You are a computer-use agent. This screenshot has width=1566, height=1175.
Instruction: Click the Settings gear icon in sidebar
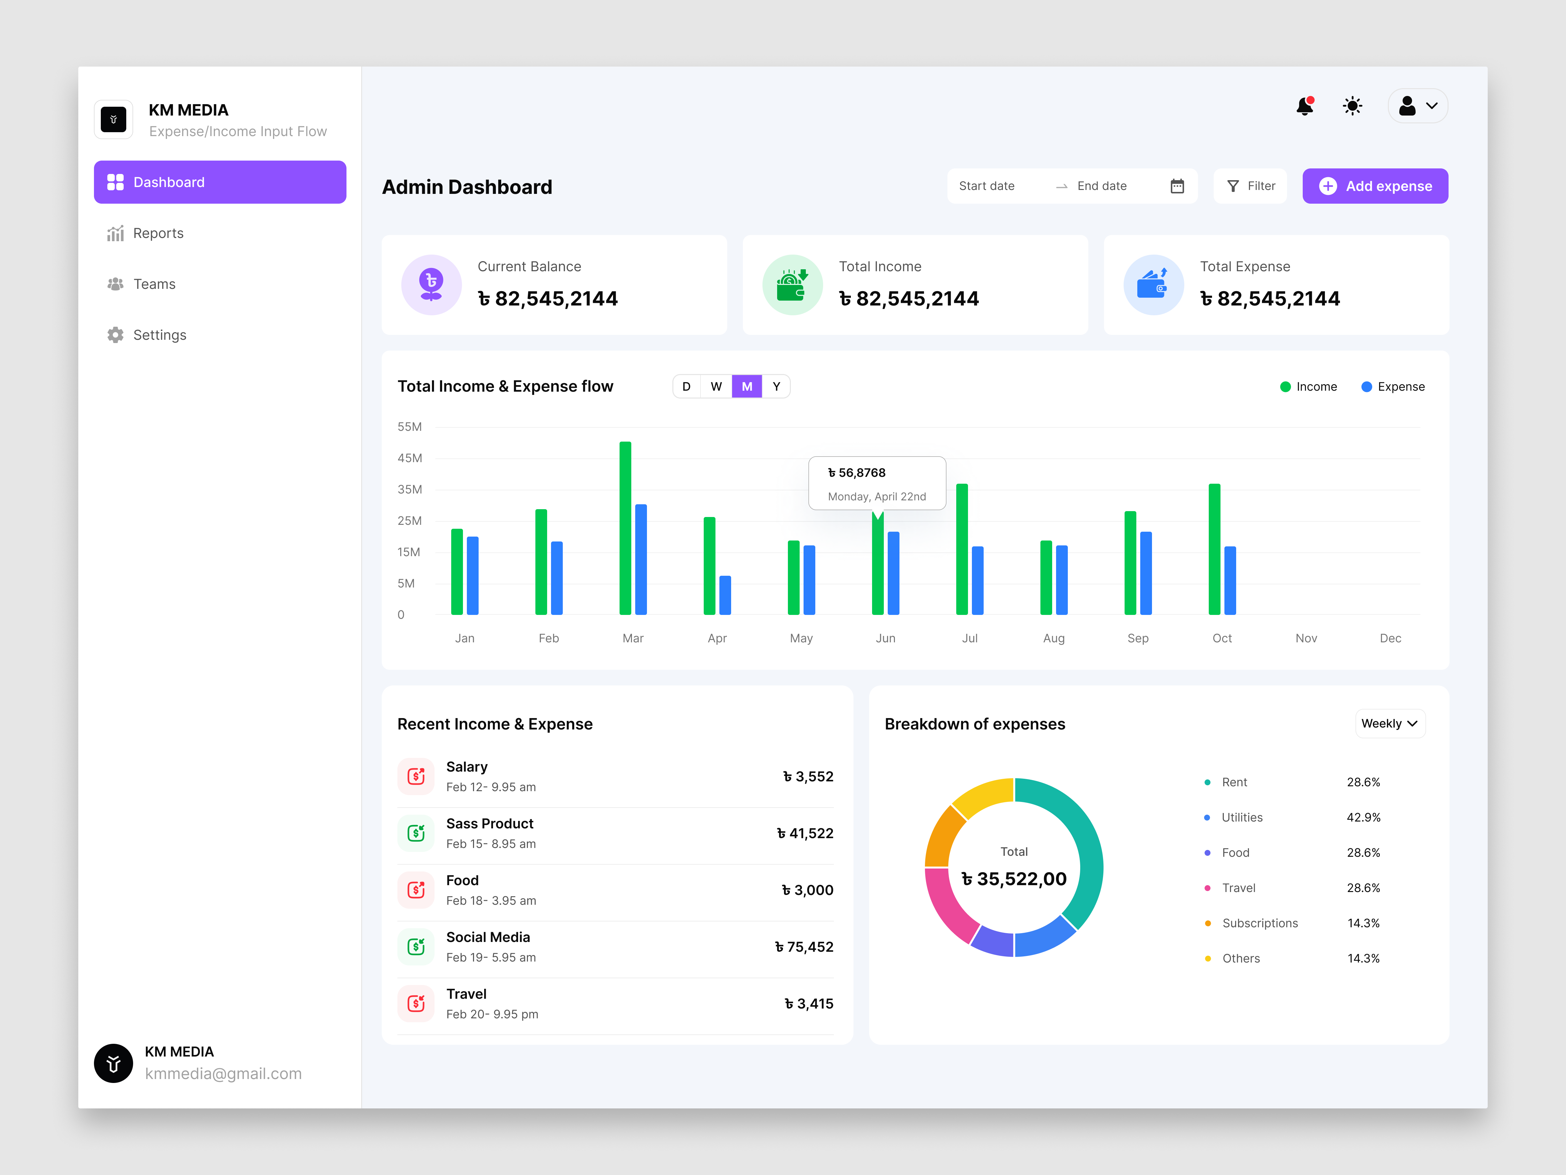click(x=115, y=335)
